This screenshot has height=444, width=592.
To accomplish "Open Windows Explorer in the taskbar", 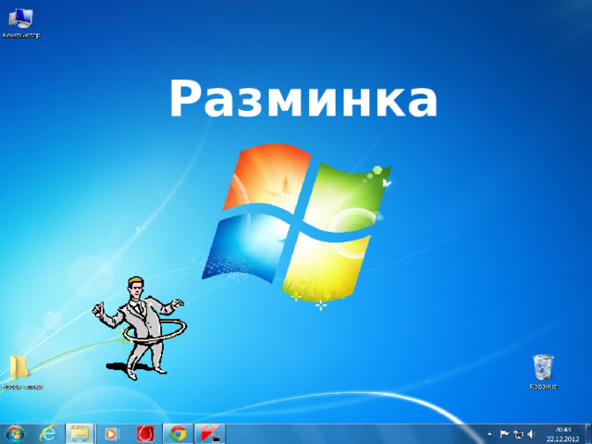I will point(80,434).
